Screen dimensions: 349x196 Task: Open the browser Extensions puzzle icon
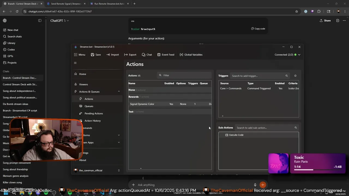(x=319, y=11)
